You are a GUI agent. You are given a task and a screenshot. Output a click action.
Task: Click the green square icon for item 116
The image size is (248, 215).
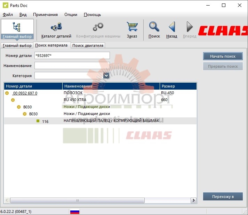coord(38,121)
